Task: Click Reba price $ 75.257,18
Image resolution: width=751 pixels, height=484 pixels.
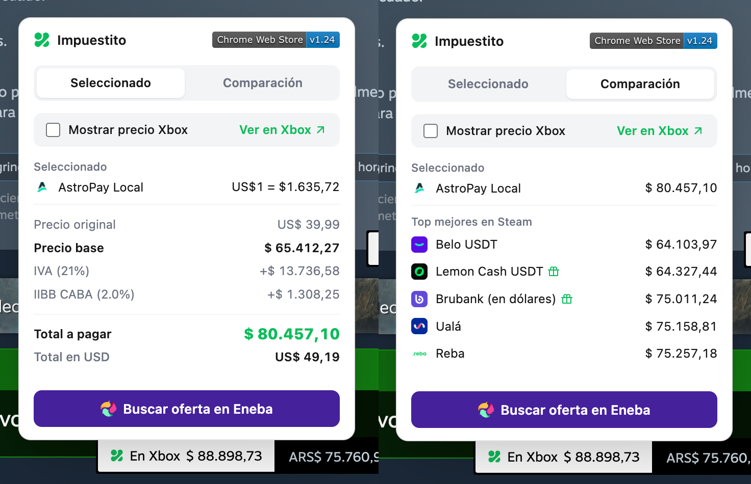Action: point(681,354)
